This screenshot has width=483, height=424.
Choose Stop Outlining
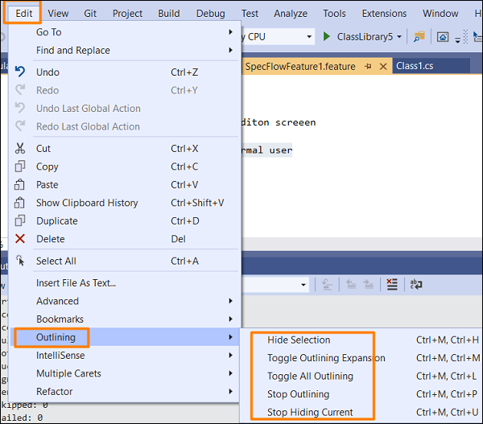(x=361, y=394)
